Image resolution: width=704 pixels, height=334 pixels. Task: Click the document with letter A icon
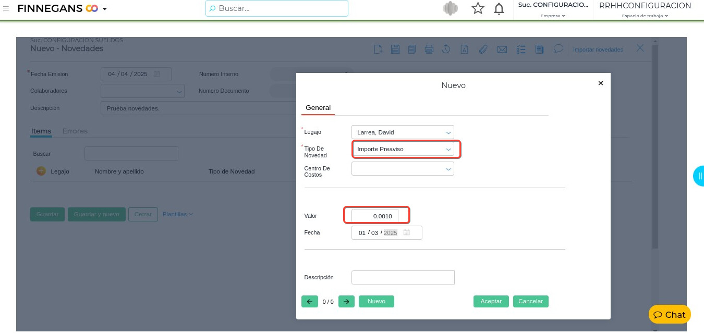pyautogui.click(x=464, y=50)
